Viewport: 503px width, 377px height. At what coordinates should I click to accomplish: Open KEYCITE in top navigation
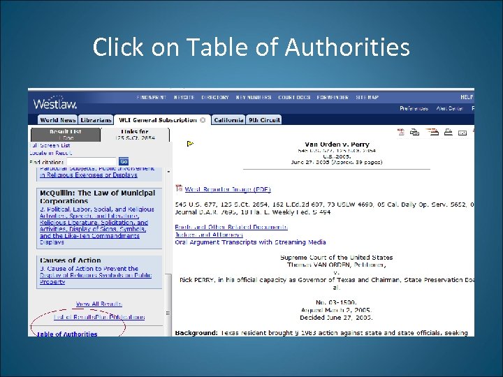tap(184, 97)
